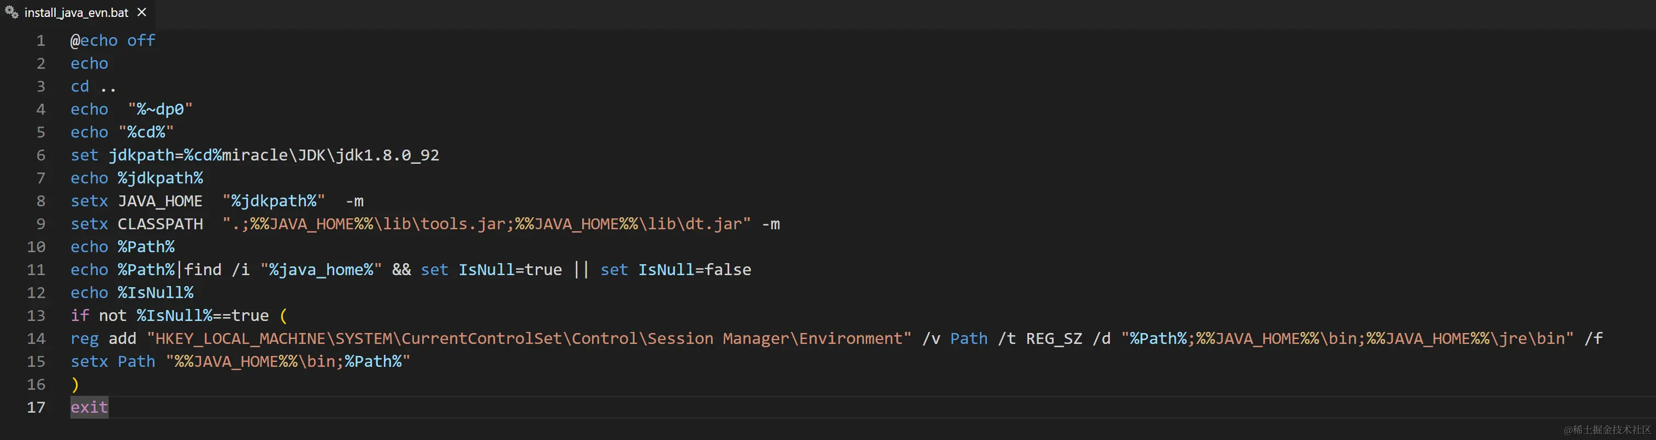This screenshot has width=1656, height=440.
Task: Select the install_java_evn.bat tab label
Action: click(x=76, y=13)
